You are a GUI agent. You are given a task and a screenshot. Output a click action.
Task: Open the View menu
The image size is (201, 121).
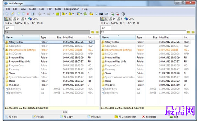pos(23,9)
